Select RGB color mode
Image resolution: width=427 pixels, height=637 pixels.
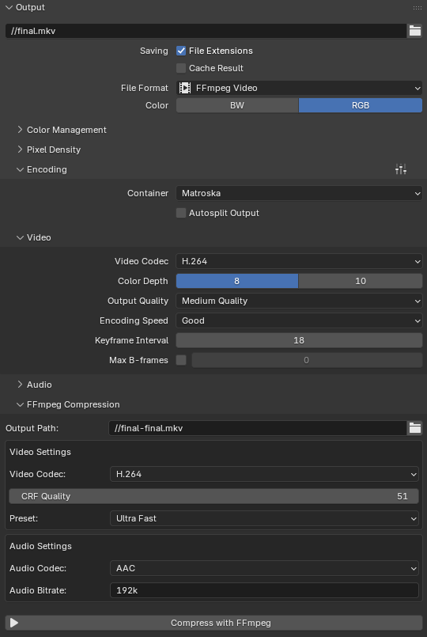pos(361,105)
